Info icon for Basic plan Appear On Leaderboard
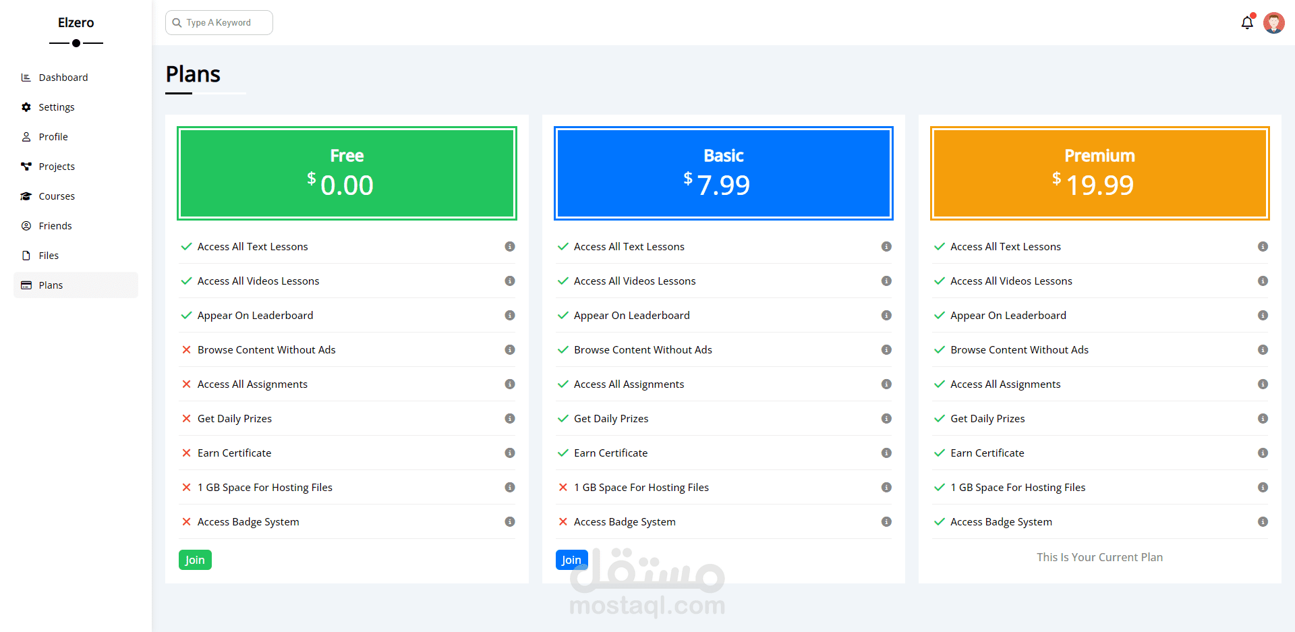Image resolution: width=1295 pixels, height=632 pixels. click(x=886, y=316)
